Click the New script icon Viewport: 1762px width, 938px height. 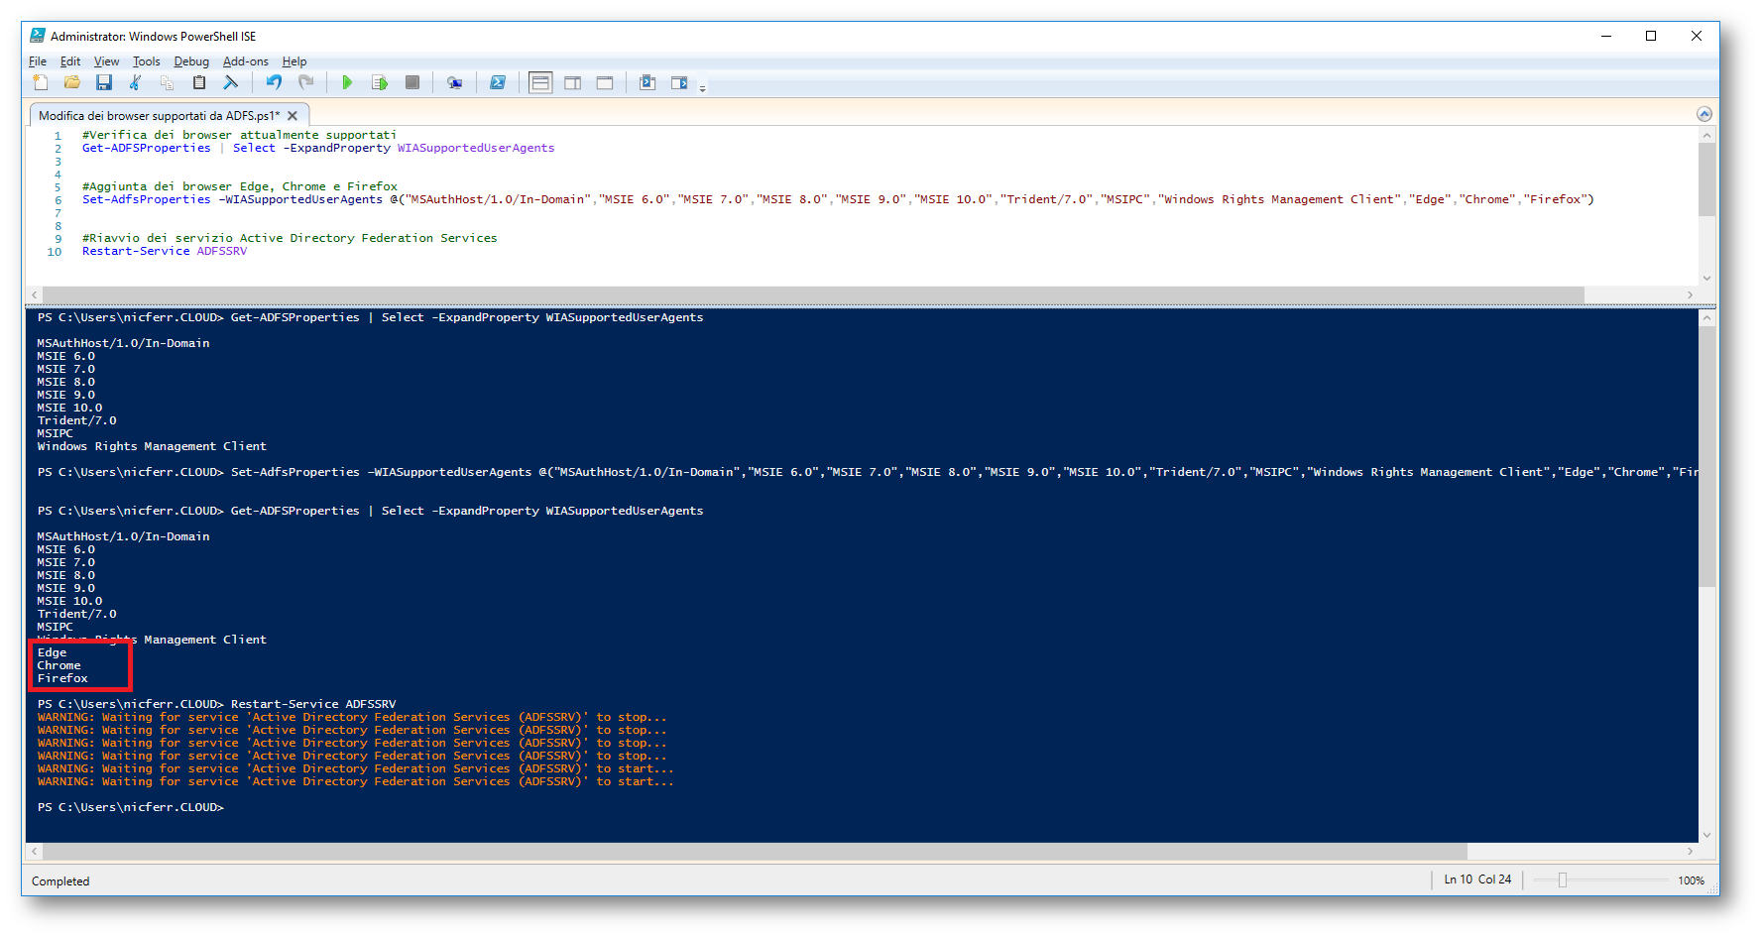[41, 83]
